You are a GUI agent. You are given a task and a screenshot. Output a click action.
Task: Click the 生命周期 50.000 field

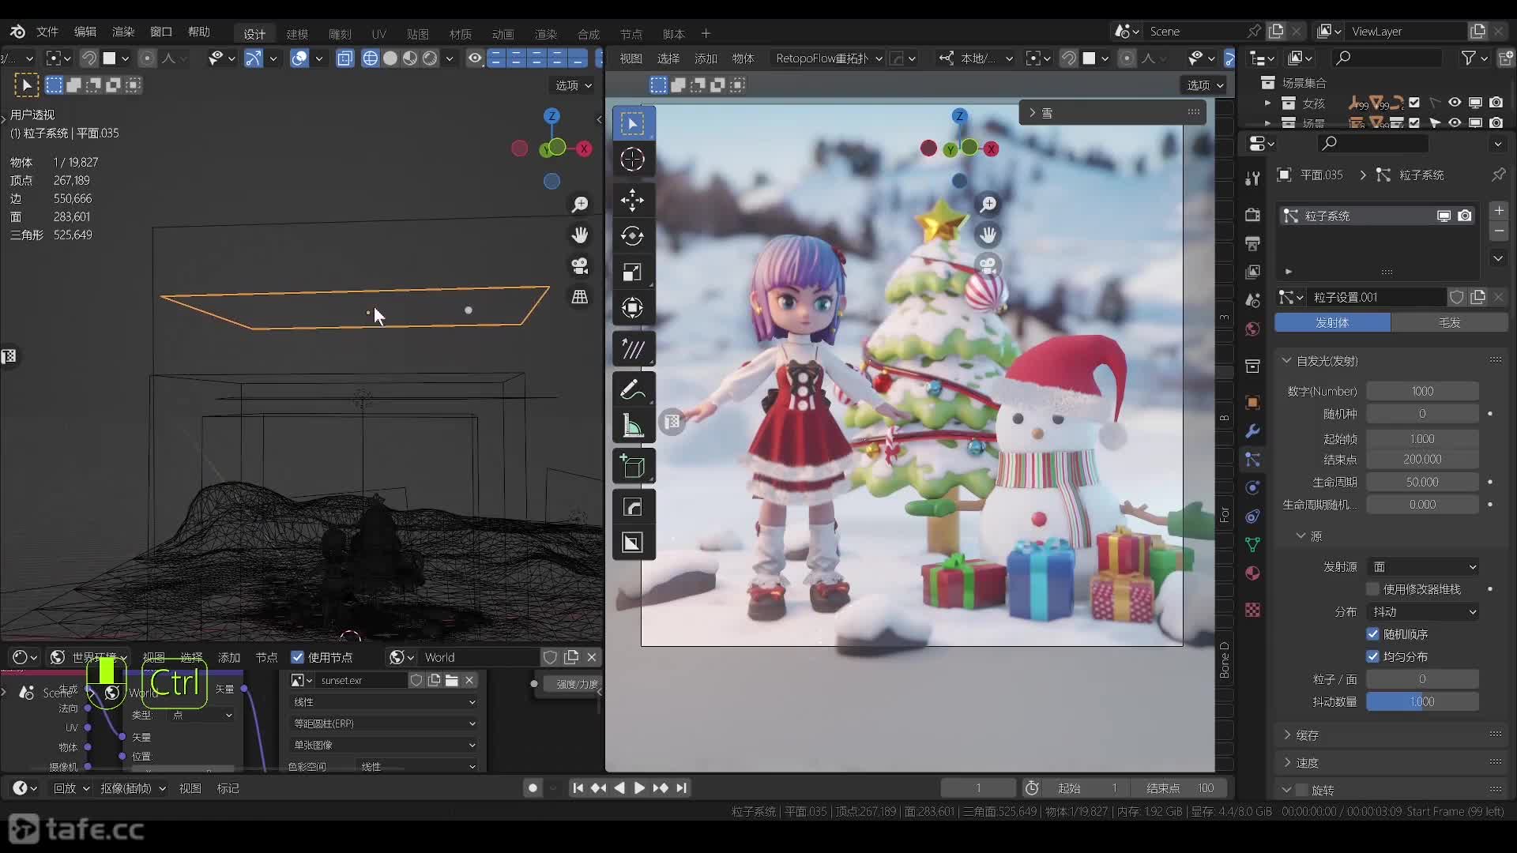[x=1422, y=482]
